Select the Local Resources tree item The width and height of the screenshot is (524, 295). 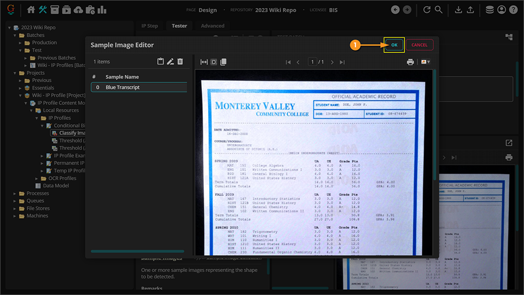[x=61, y=110]
